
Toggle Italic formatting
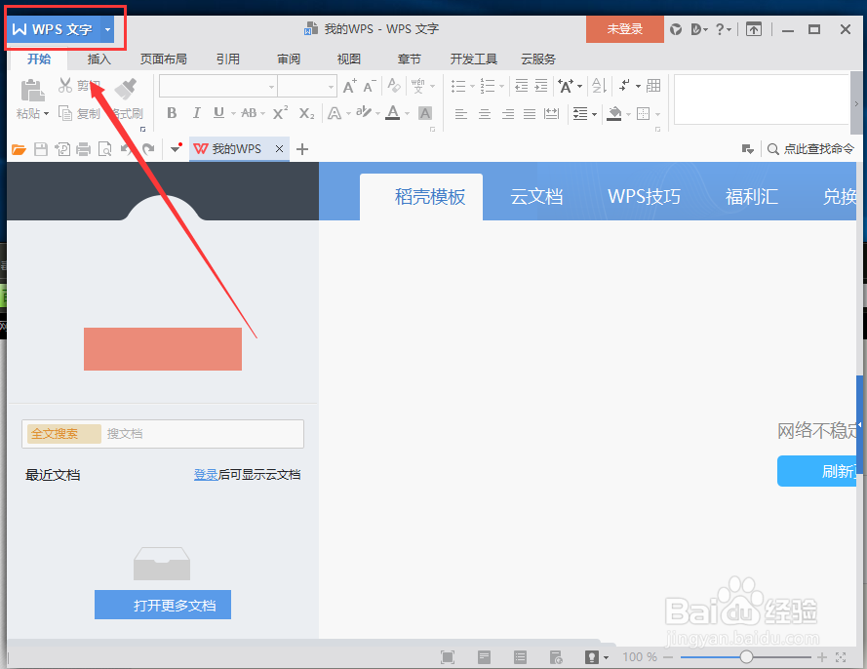click(196, 113)
